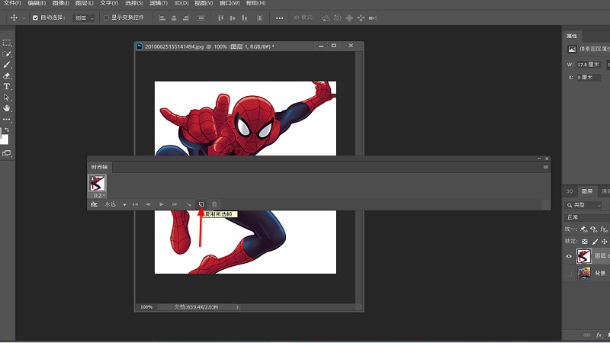Click the tween animation frames icon
Screen dimensions: 610x343
click(188, 204)
